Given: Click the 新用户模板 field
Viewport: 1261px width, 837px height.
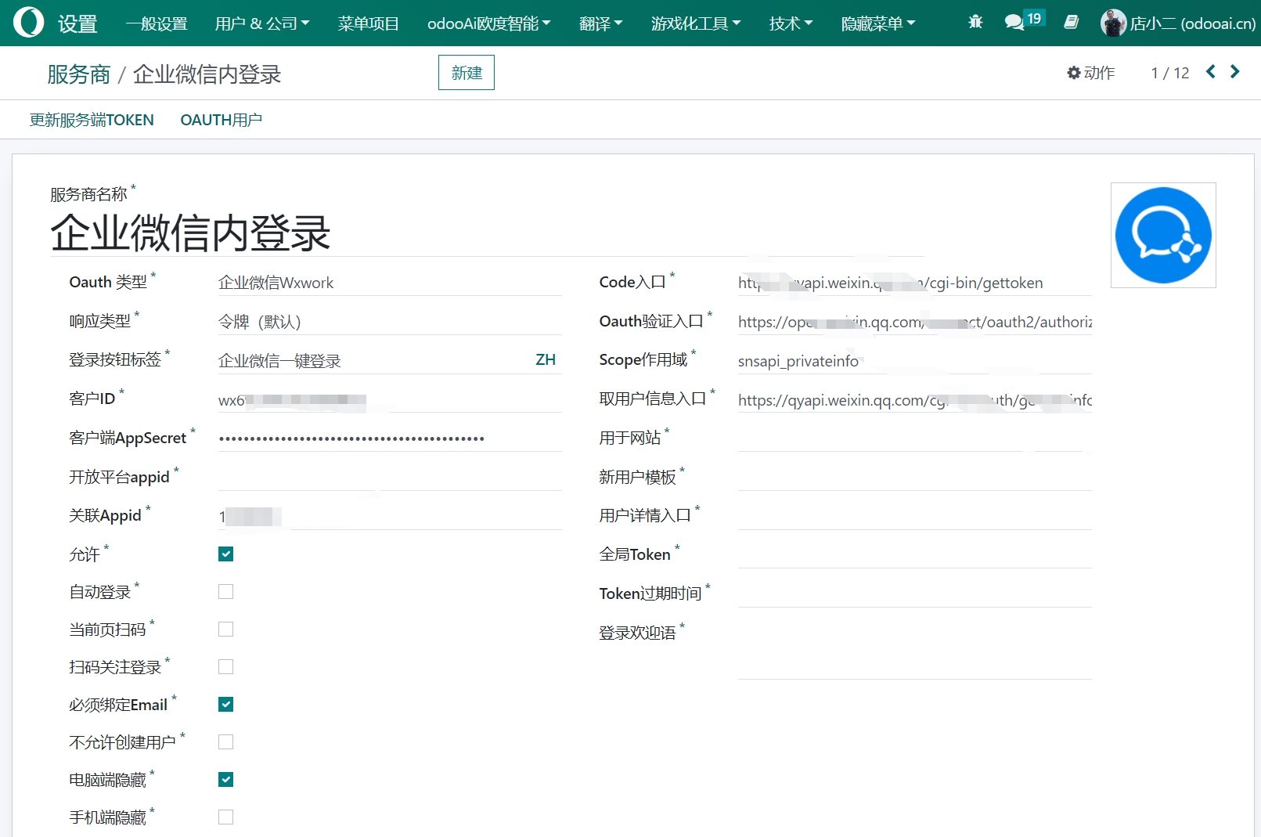Looking at the screenshot, I should pos(914,478).
